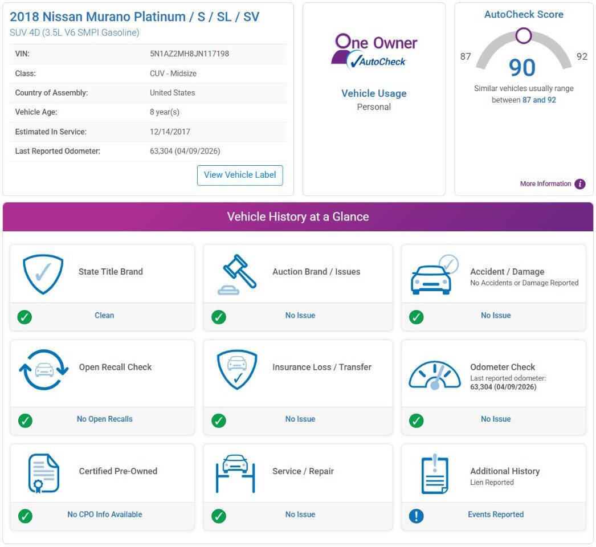This screenshot has width=596, height=547.
Task: Click the Odometer Check gauge icon
Action: point(434,374)
